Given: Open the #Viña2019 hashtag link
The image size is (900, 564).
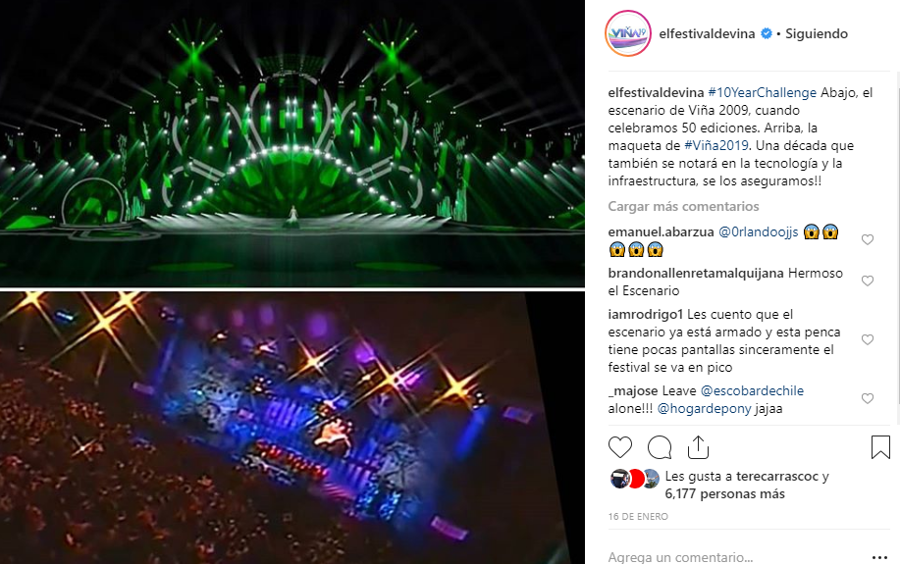Looking at the screenshot, I should click(716, 145).
